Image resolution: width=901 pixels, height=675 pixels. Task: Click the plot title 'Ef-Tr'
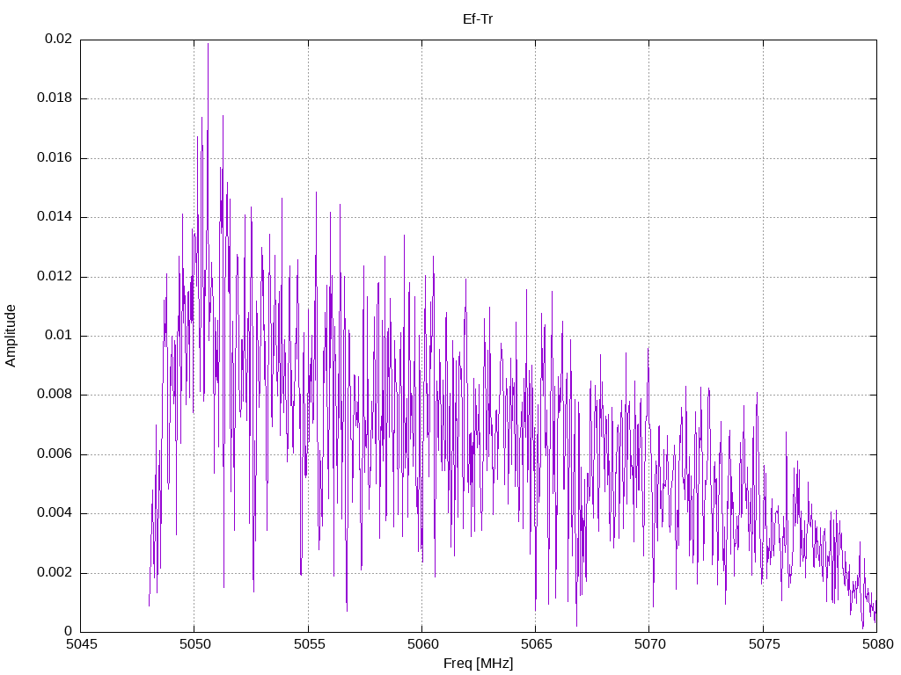pos(478,19)
